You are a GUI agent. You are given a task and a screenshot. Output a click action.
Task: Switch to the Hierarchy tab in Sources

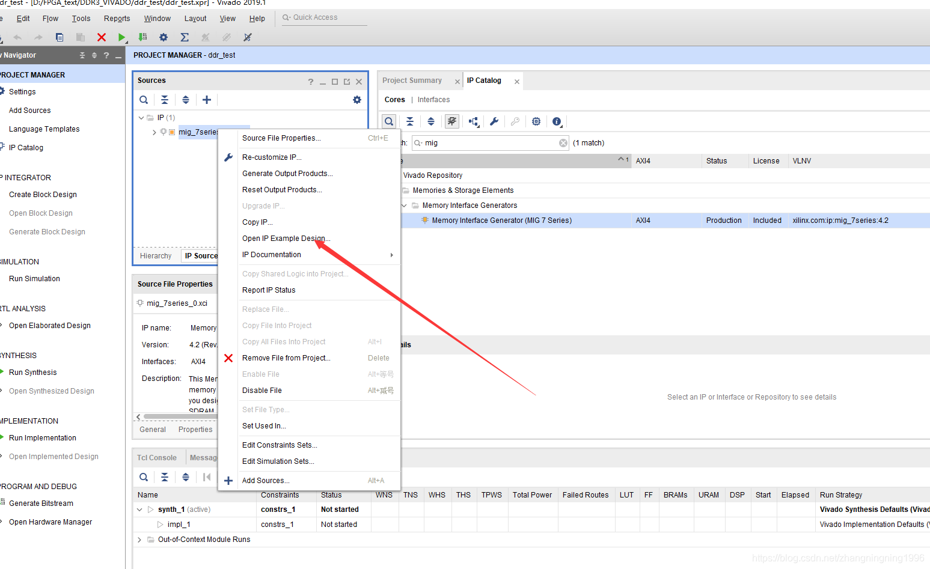click(156, 256)
